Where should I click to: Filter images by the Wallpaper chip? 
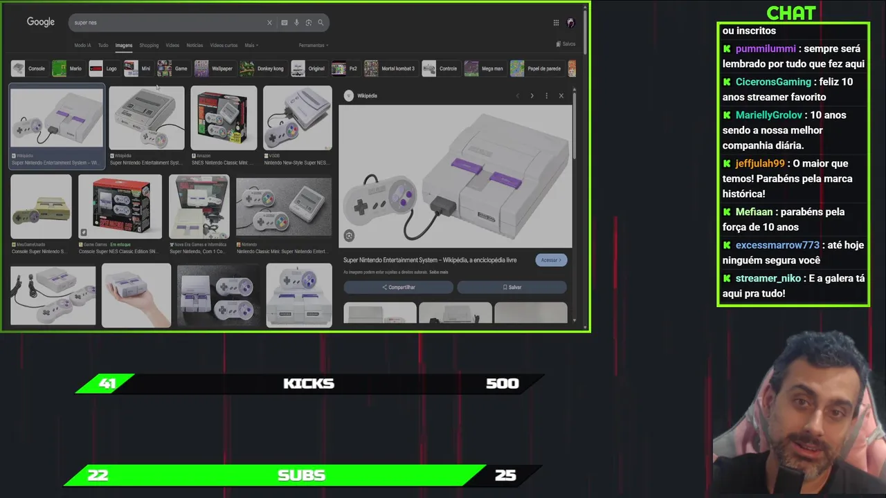[214, 68]
